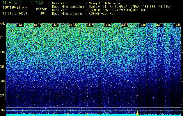The height and width of the screenshot is (116, 183).
Task: Click the date stamp 10.01.19 04:30
Action: coord(15,13)
